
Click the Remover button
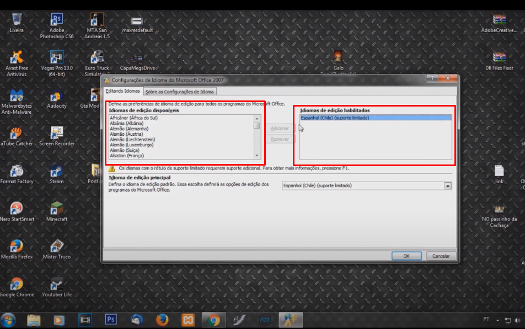tap(280, 139)
